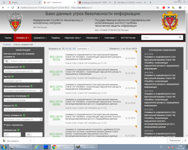Click the browser back arrow
This screenshot has width=188, height=150.
pos(3,7)
